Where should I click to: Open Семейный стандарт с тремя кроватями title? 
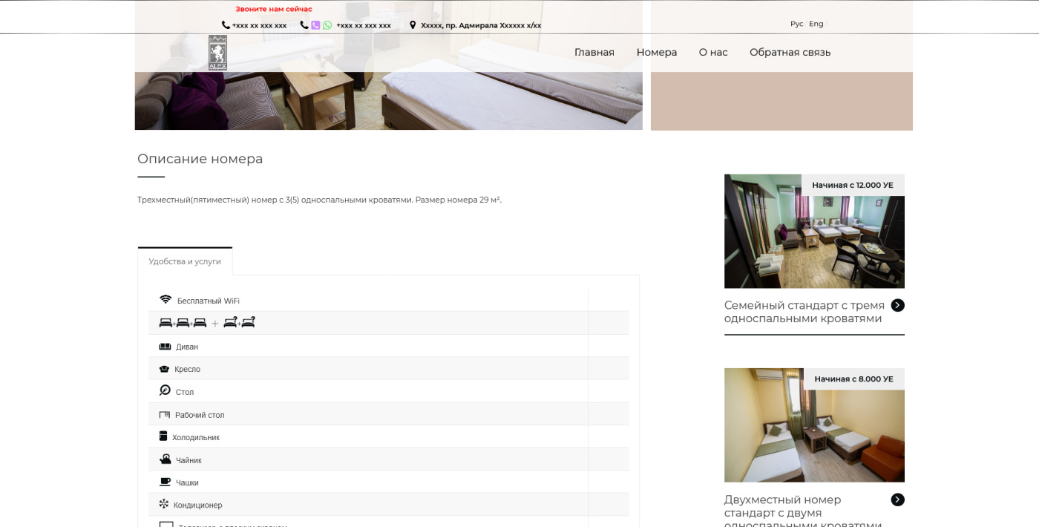(804, 312)
